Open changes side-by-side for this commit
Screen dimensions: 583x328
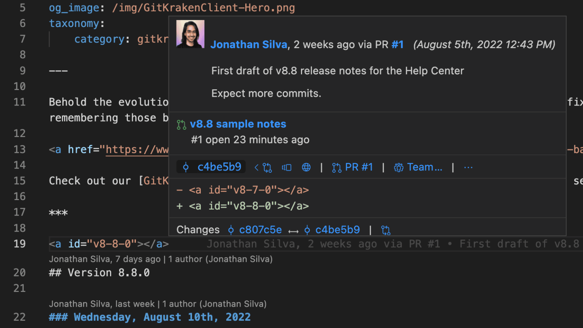[287, 167]
